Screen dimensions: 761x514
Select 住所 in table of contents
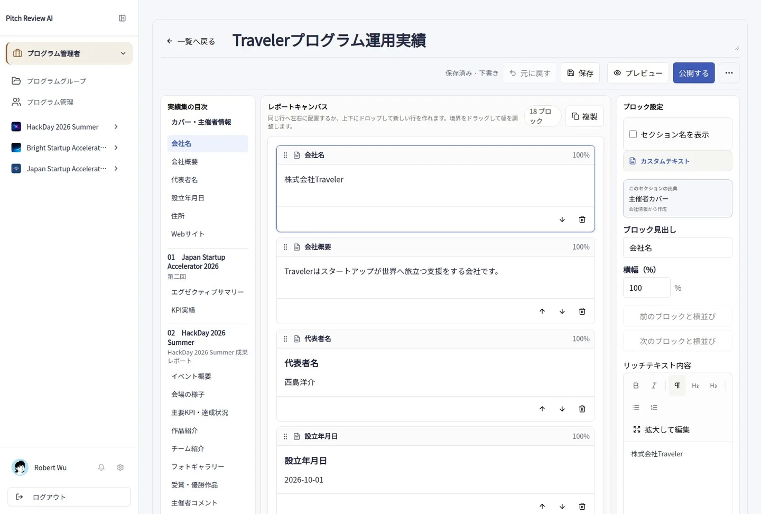pos(208,216)
